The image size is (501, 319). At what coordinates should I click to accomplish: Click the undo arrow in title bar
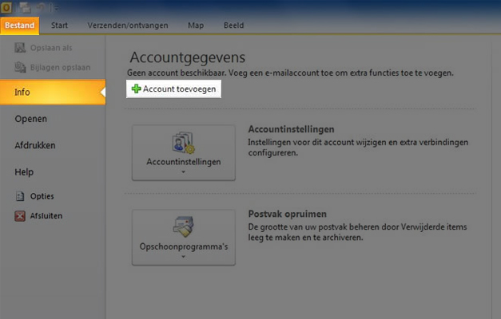pyautogui.click(x=40, y=8)
